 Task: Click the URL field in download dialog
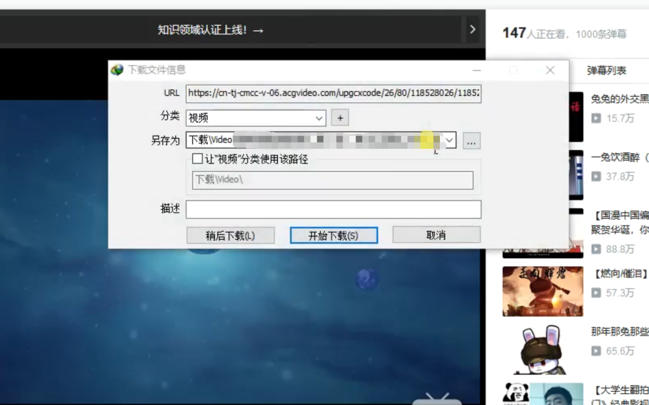tap(333, 93)
